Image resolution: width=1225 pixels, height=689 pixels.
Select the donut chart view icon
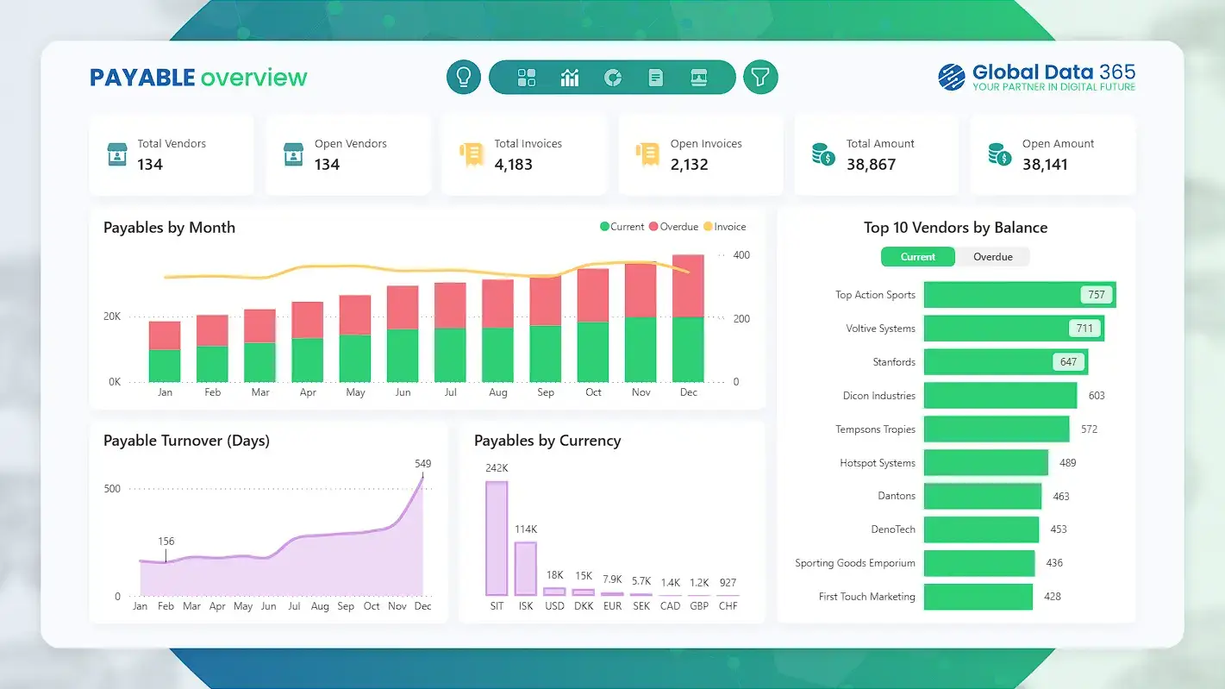(x=612, y=77)
